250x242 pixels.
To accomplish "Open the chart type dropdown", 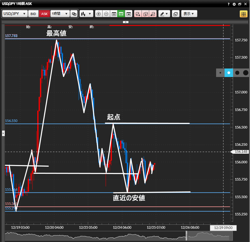I will pos(86,14).
